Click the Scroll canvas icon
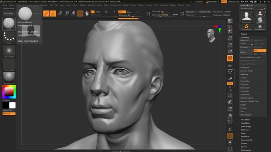The width and height of the screenshot is (271, 152). point(230,31)
